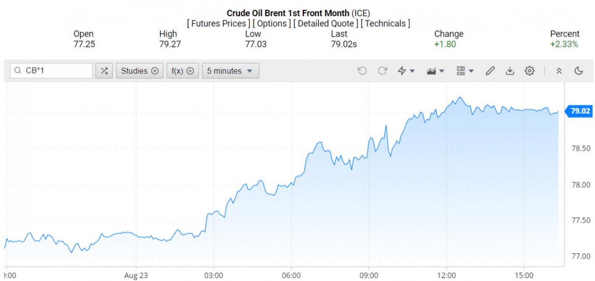Toggle dark mode moon icon
The image size is (595, 281).
(x=579, y=71)
